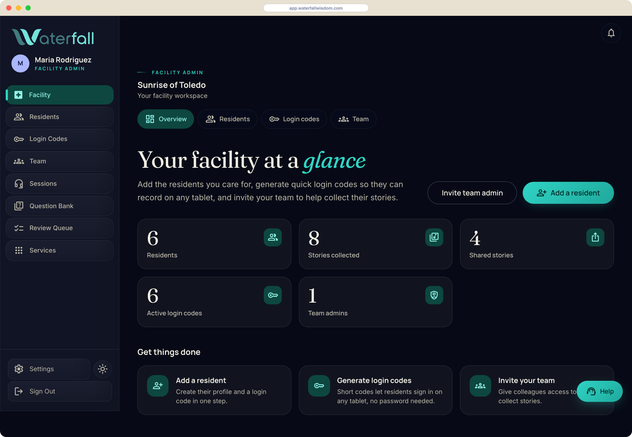Viewport: 632px width, 437px height.
Task: Open Settings in the sidebar
Action: coord(49,369)
